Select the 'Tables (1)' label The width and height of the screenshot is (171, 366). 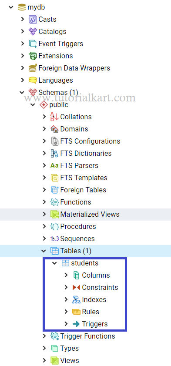click(76, 251)
